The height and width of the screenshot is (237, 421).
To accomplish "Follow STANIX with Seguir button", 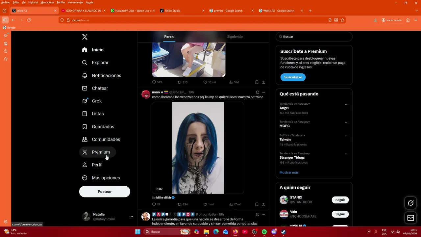I will tap(340, 200).
